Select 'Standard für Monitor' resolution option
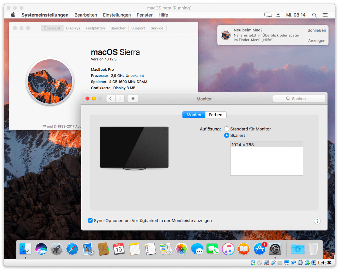Viewport: 339px width, 270px height. pyautogui.click(x=227, y=129)
